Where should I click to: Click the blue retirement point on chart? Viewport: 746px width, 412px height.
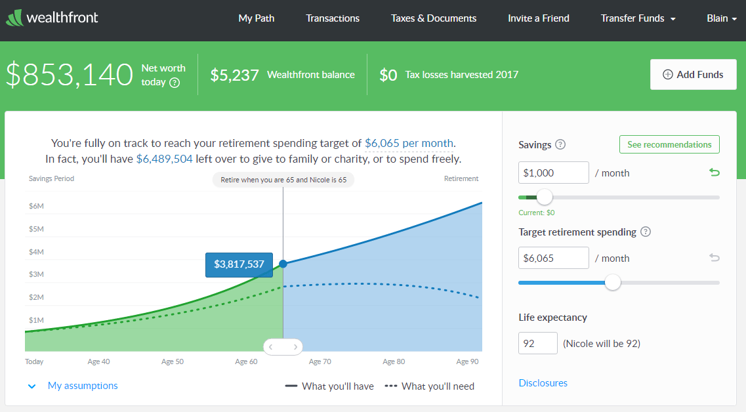[283, 264]
